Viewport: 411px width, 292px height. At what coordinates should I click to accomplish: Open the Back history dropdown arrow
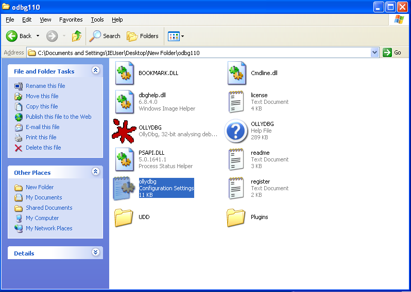[38, 36]
